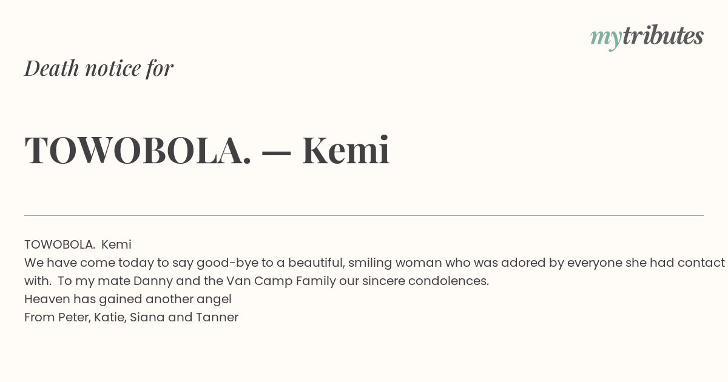Click the name "Peter" in the signature
The image size is (728, 382).
click(74, 318)
